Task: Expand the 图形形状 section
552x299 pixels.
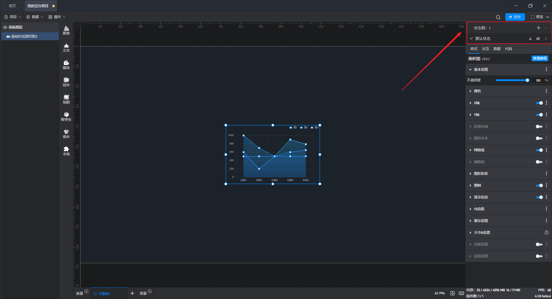Action: pos(470,174)
